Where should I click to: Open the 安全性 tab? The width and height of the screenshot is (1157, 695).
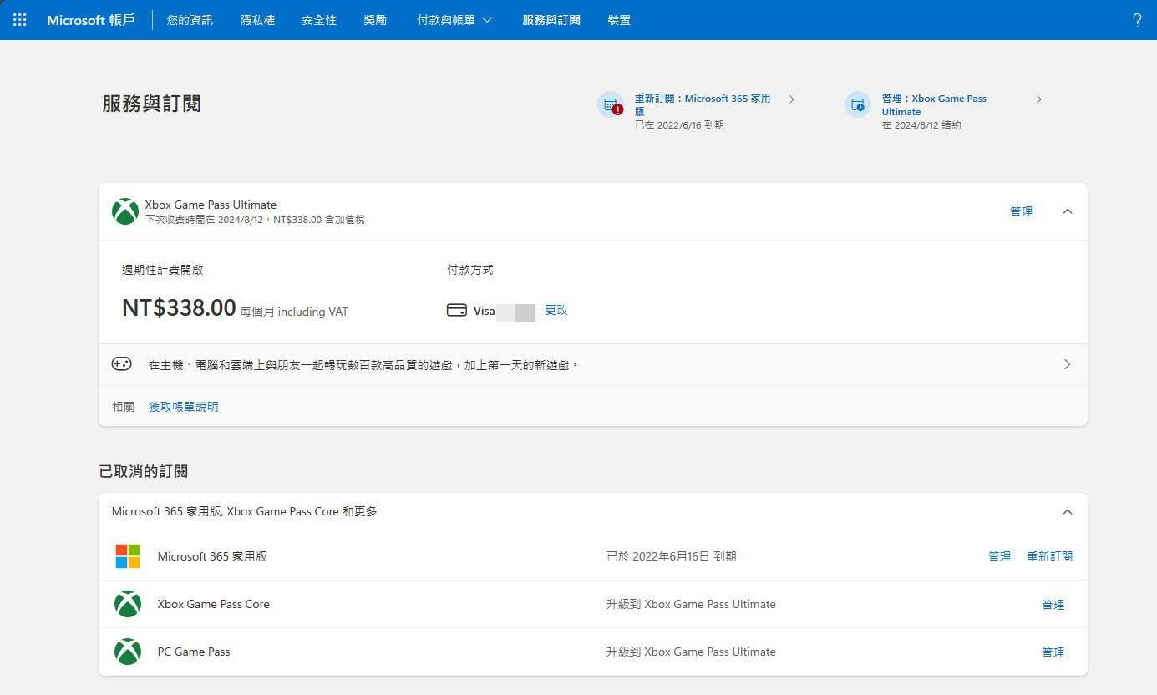(319, 20)
